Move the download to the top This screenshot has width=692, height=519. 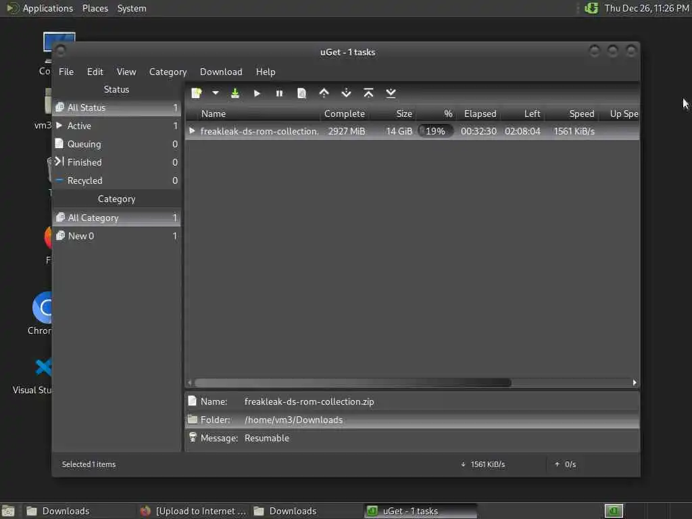pyautogui.click(x=368, y=93)
